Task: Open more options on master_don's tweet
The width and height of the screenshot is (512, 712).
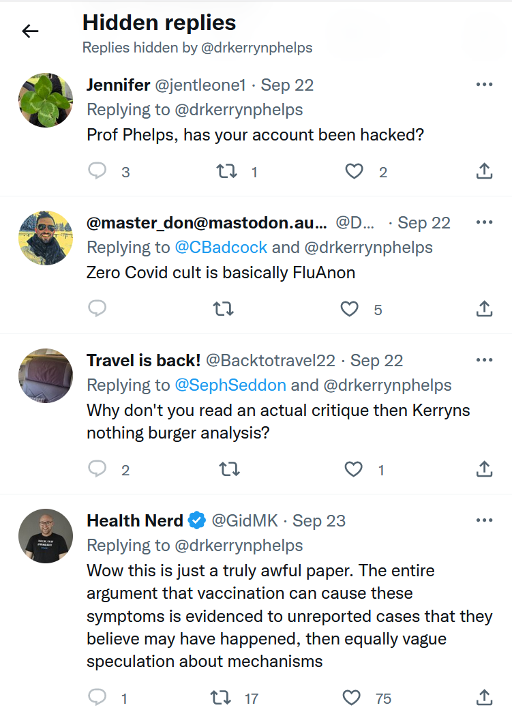Action: pos(484,222)
